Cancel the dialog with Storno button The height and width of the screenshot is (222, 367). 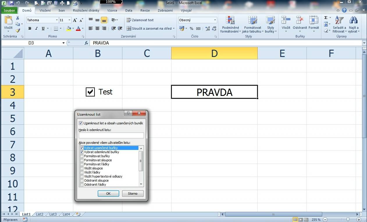click(133, 194)
